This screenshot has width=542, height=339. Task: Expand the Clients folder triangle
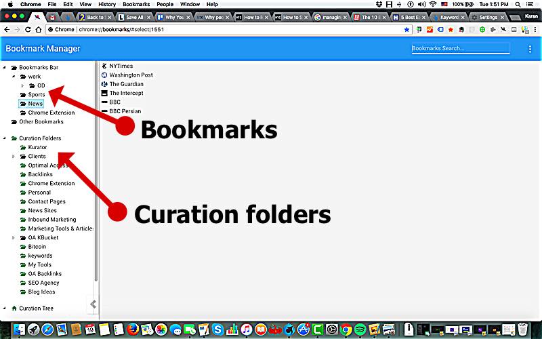tap(14, 157)
